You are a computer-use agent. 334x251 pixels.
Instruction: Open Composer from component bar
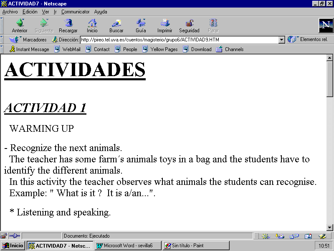pos(322,236)
